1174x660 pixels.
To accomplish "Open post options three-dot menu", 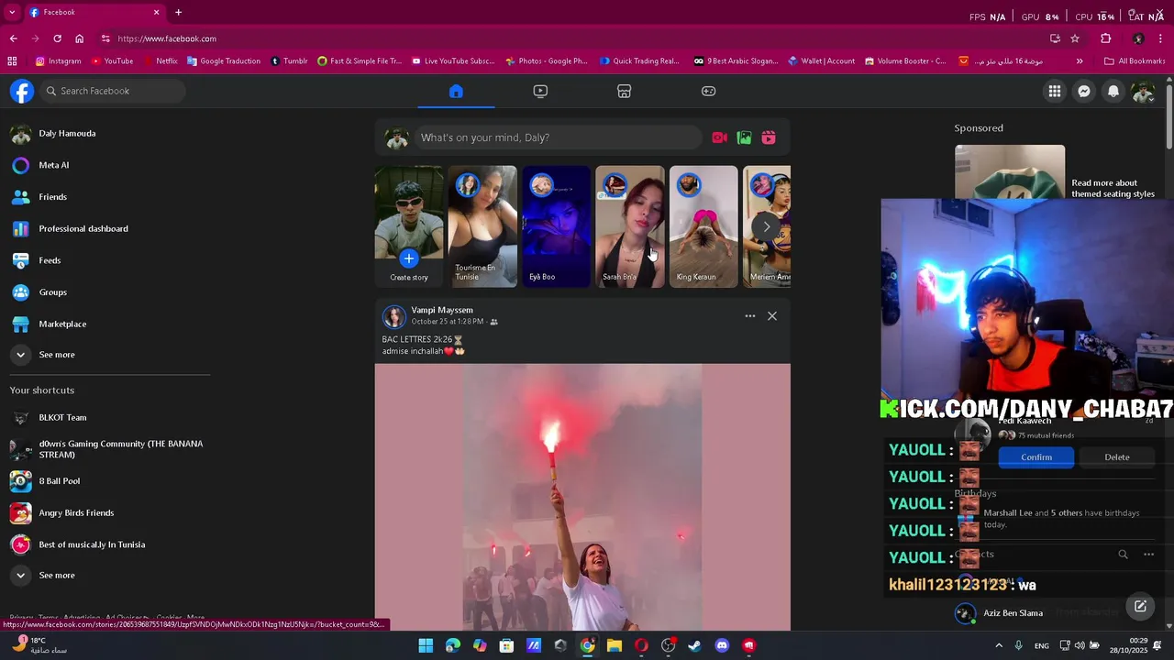I will (x=750, y=316).
